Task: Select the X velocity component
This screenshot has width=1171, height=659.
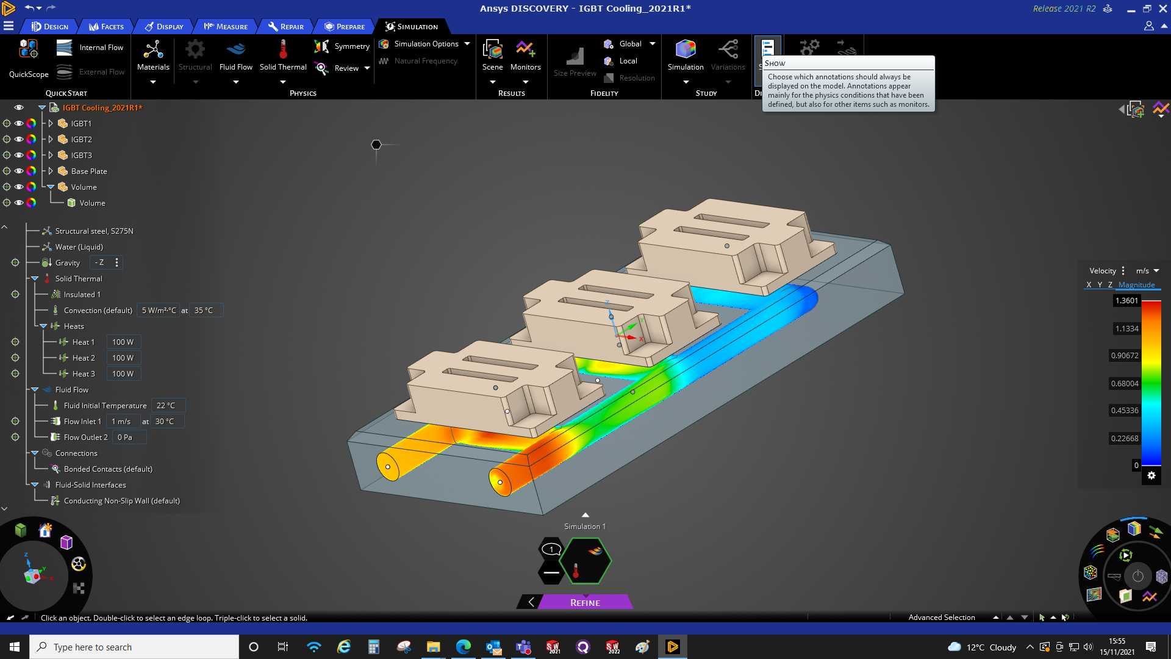Action: [1089, 285]
